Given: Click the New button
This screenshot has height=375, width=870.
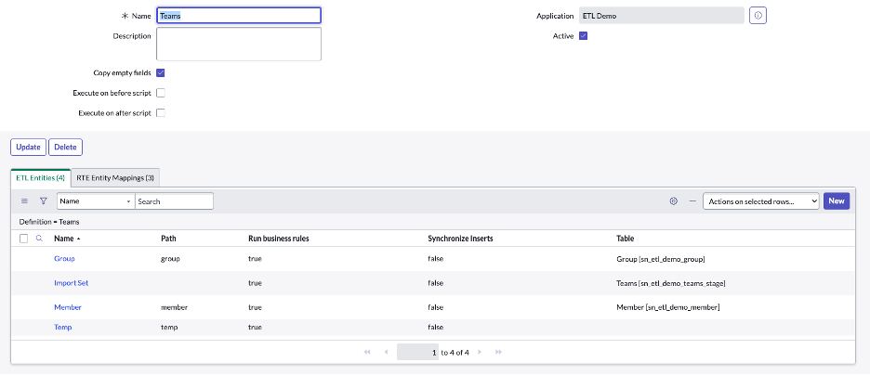Looking at the screenshot, I should 837,201.
